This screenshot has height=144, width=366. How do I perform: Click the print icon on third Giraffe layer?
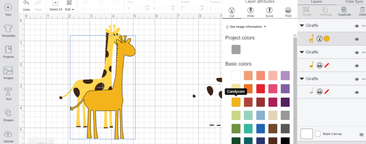320,92
